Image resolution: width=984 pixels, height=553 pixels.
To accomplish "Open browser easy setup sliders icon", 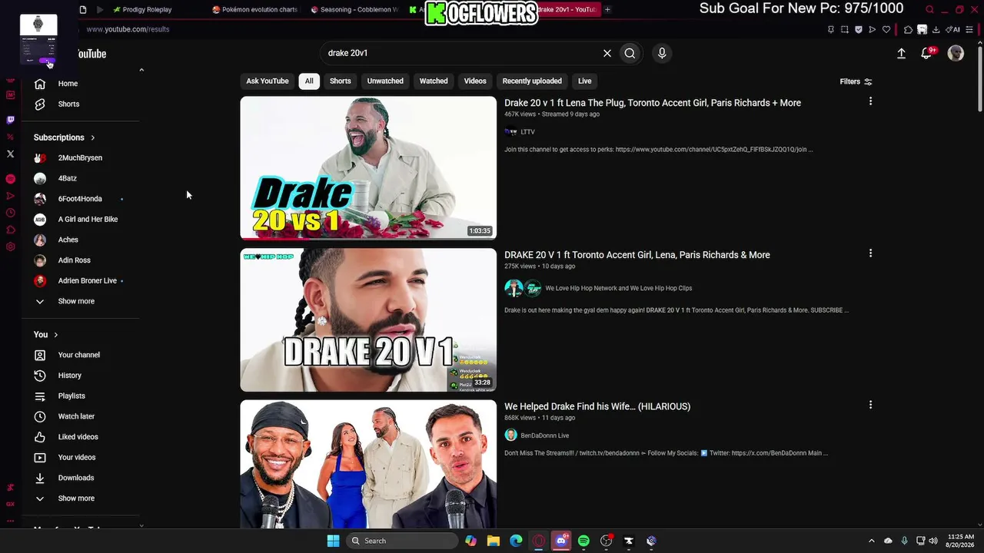I will pyautogui.click(x=971, y=29).
